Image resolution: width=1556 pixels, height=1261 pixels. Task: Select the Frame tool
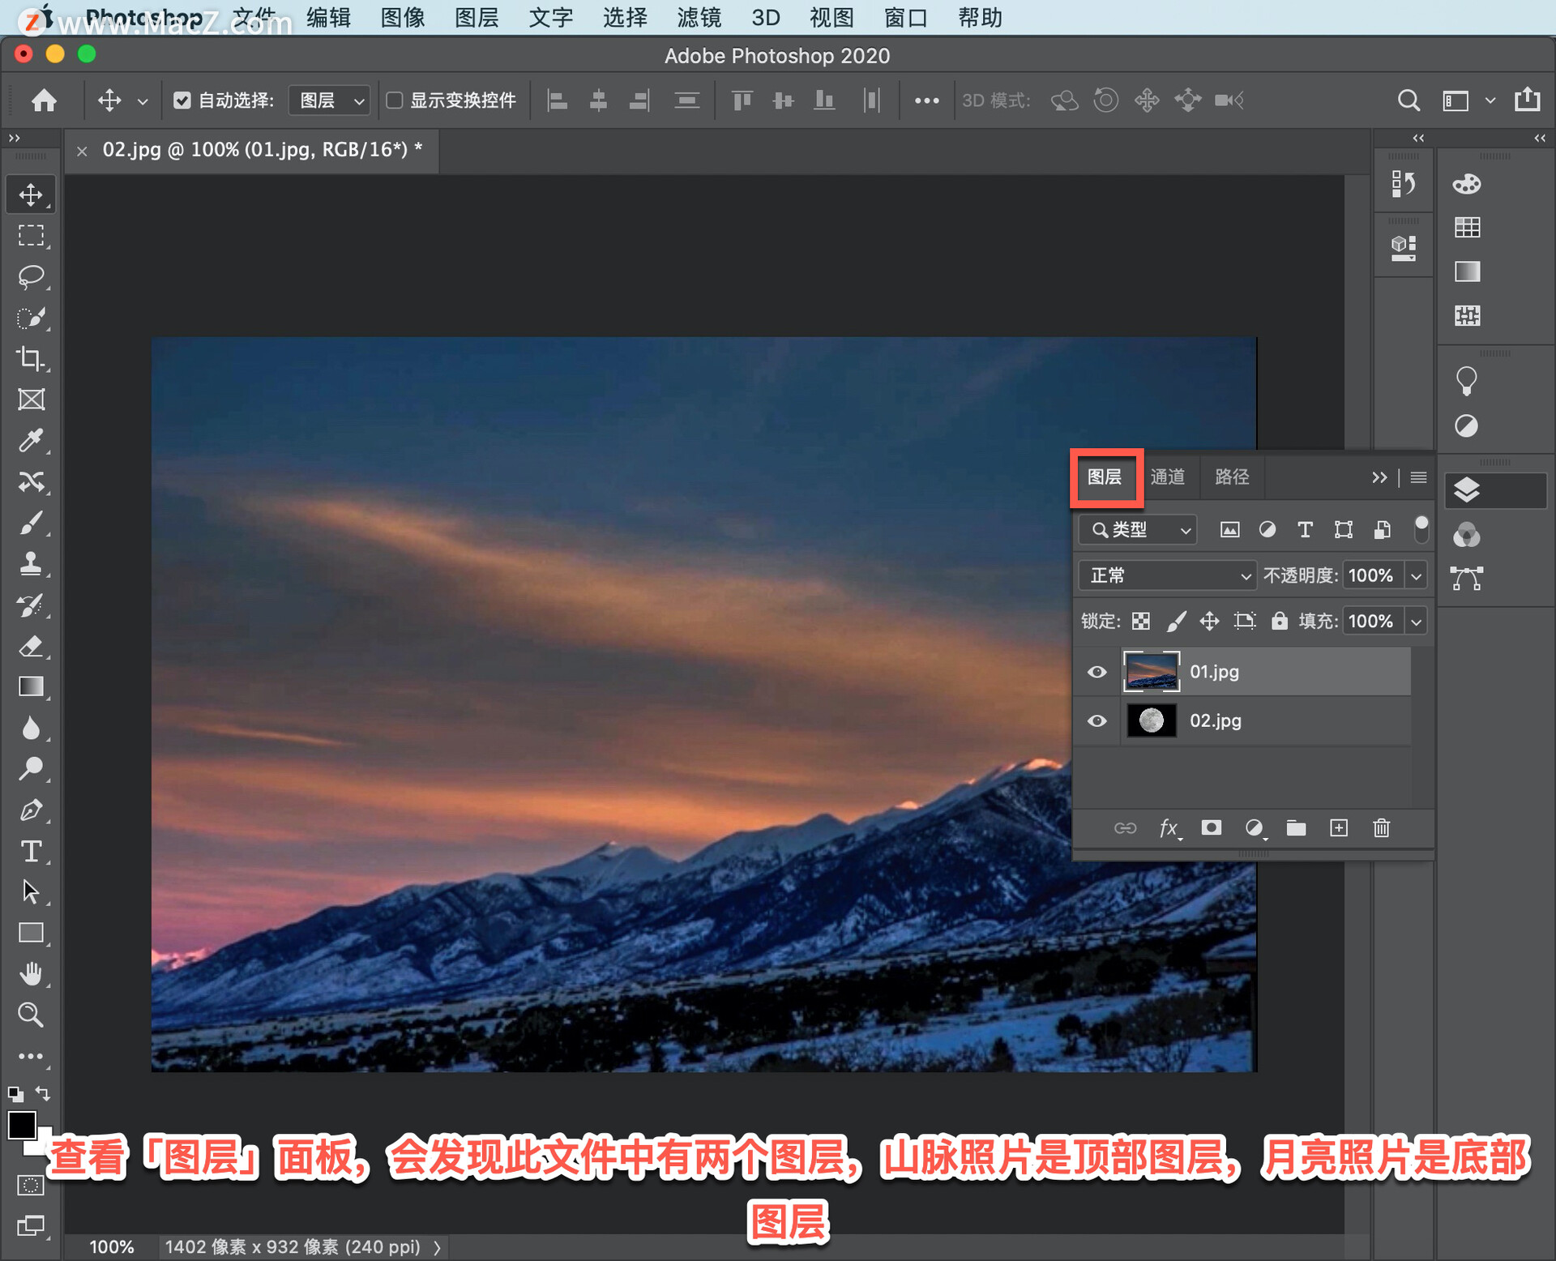[31, 400]
